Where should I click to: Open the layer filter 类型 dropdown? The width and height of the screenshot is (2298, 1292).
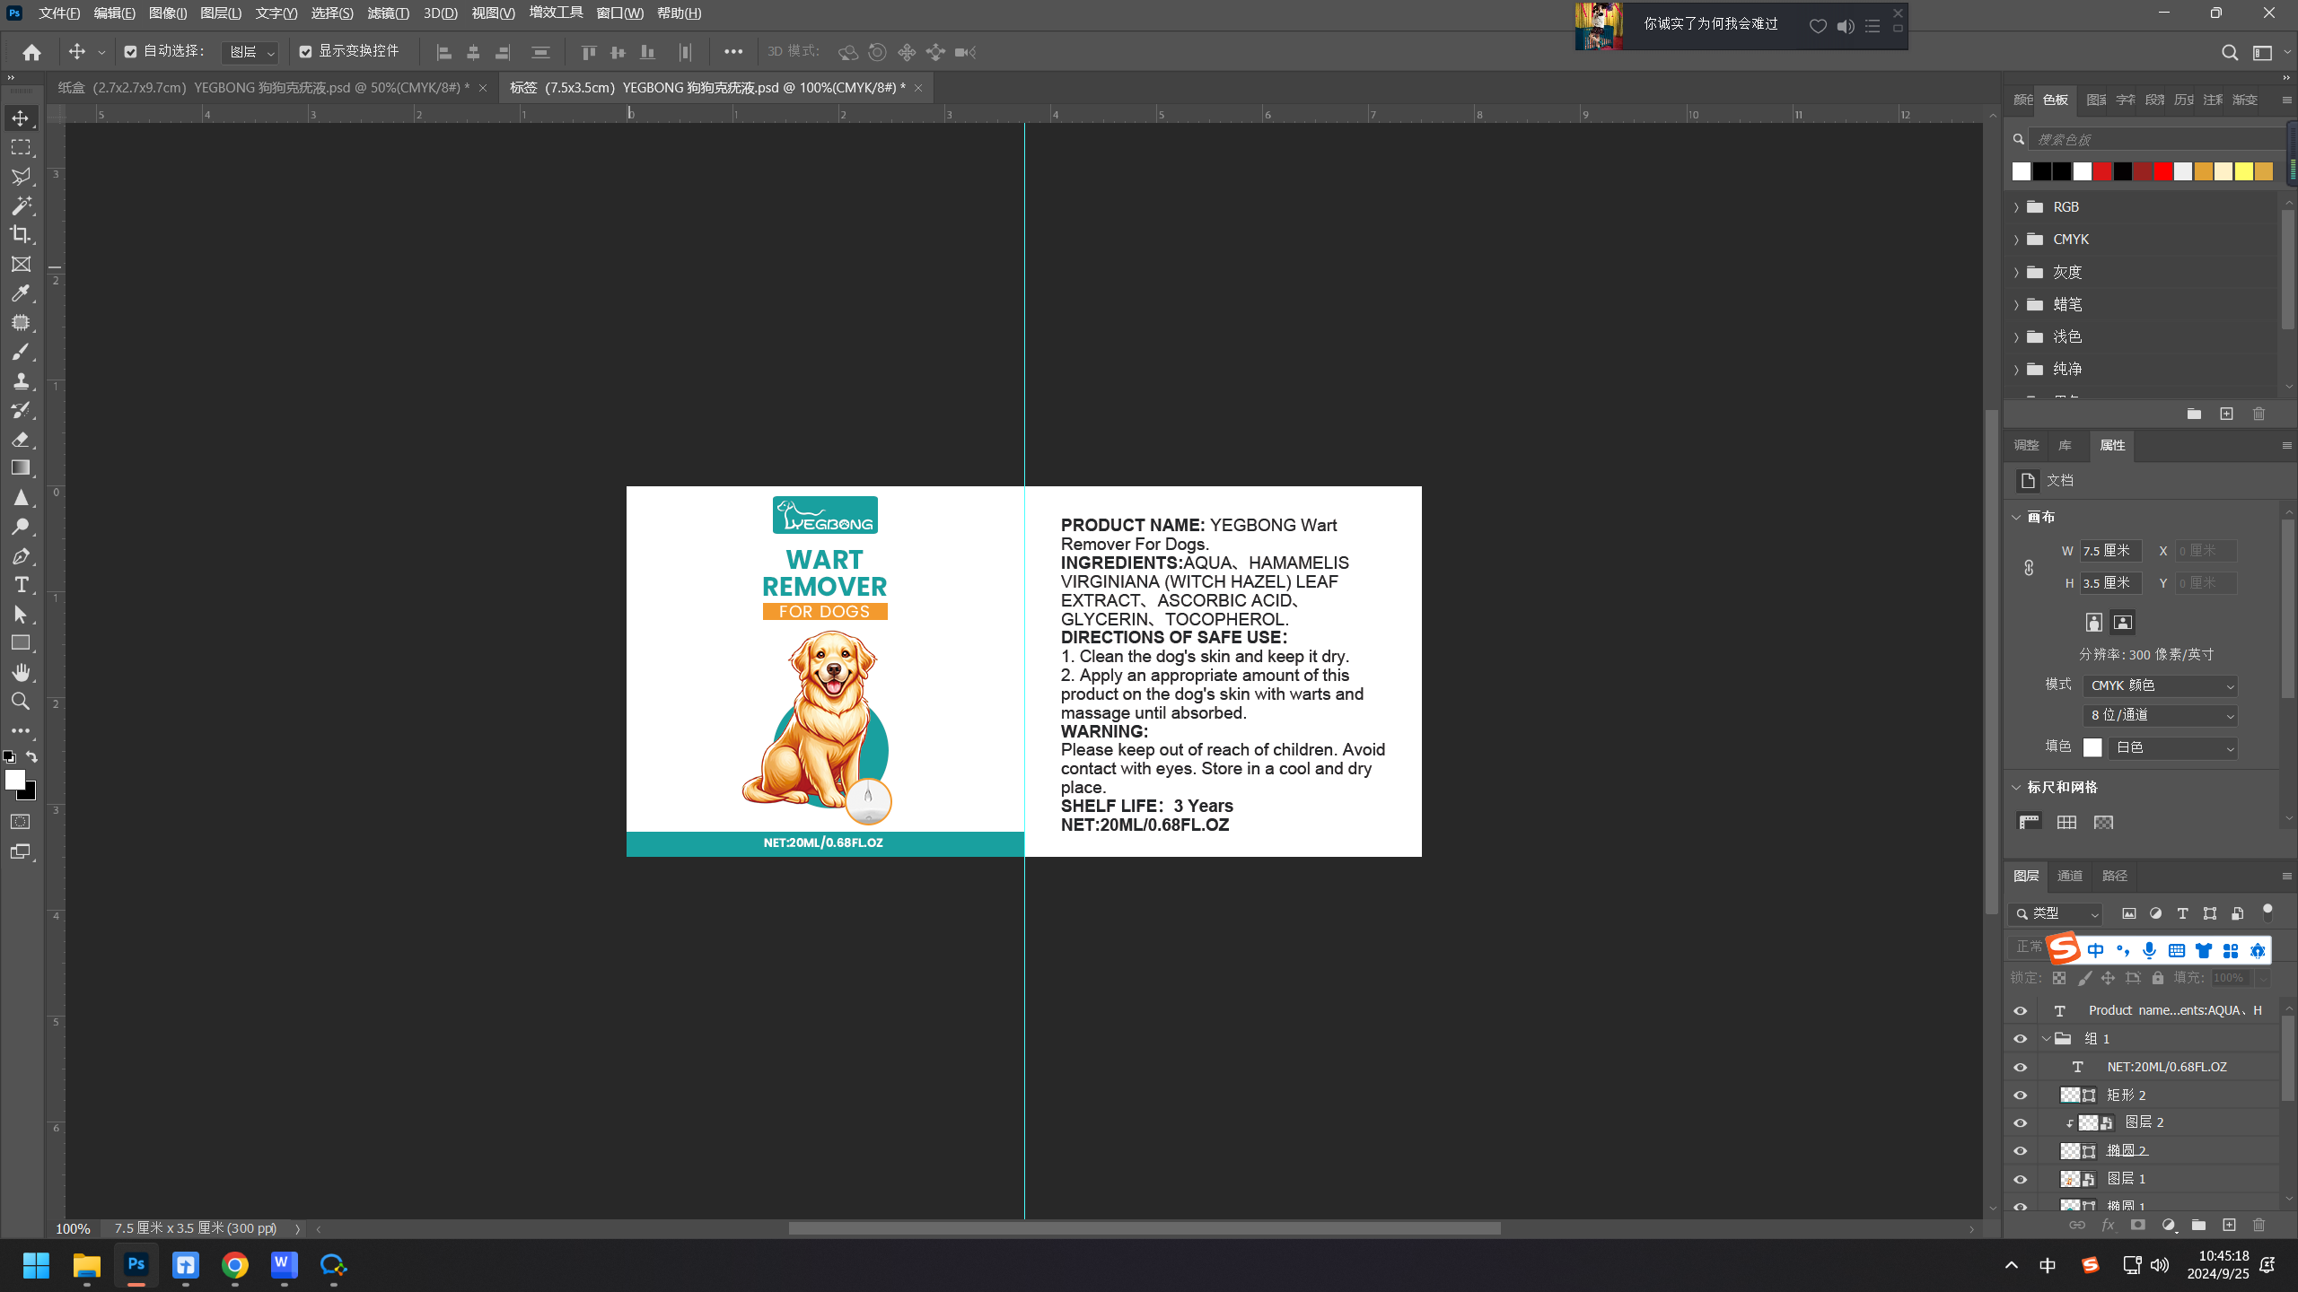(x=2056, y=913)
